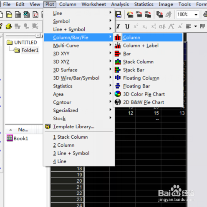Click the batch processing windows icon
Screen dimensions: 207x207
click(x=160, y=15)
